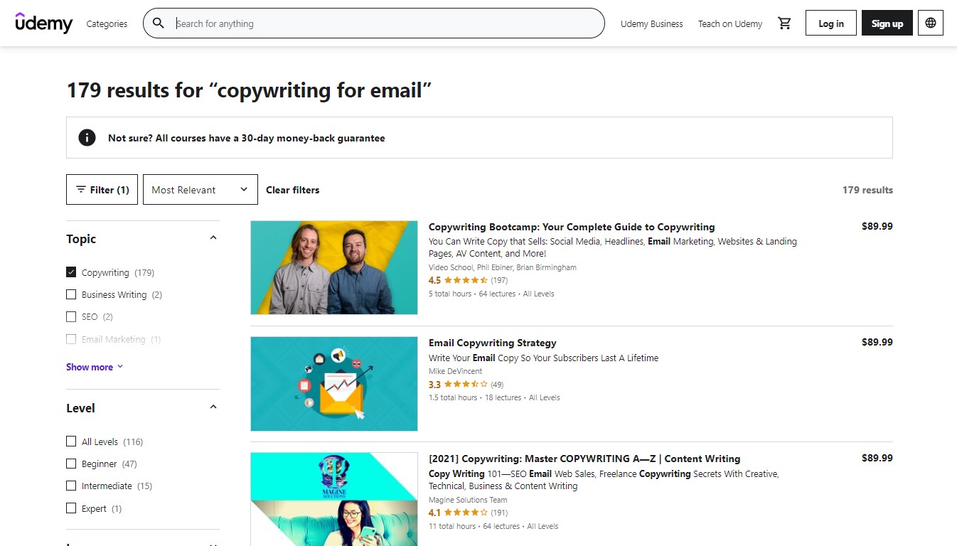Click the Udemy logo
The image size is (957, 546).
tap(44, 23)
